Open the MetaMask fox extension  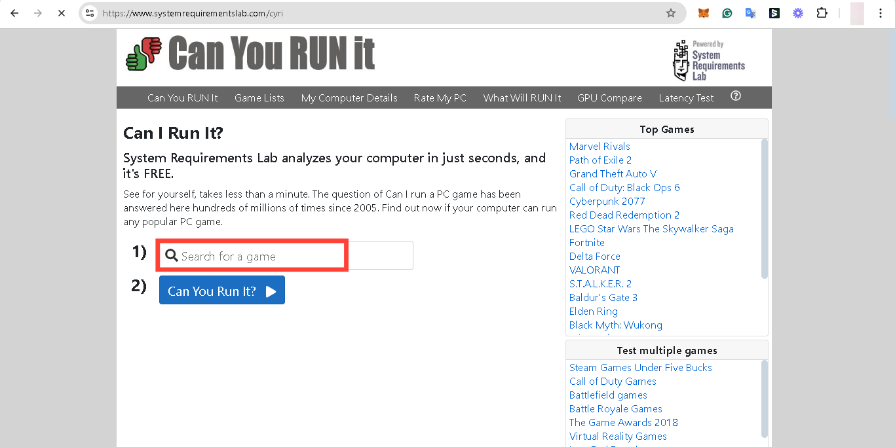pyautogui.click(x=703, y=13)
